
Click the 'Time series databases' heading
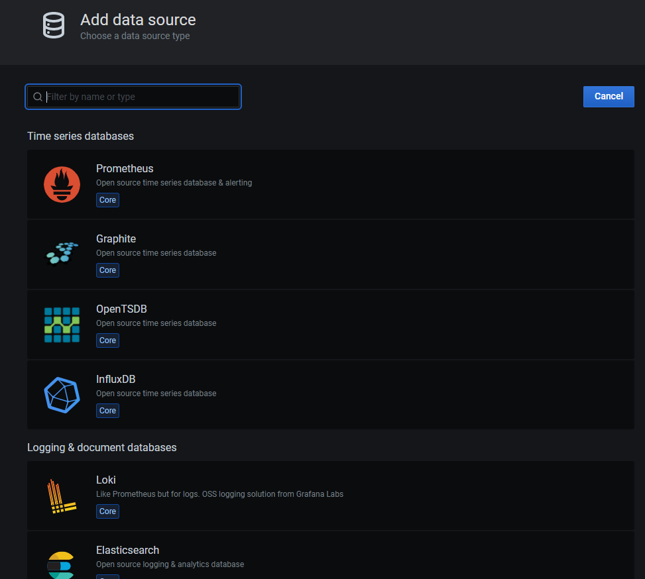click(81, 136)
